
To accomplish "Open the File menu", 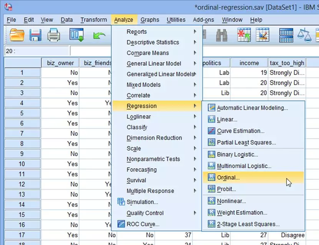I will tap(12, 20).
